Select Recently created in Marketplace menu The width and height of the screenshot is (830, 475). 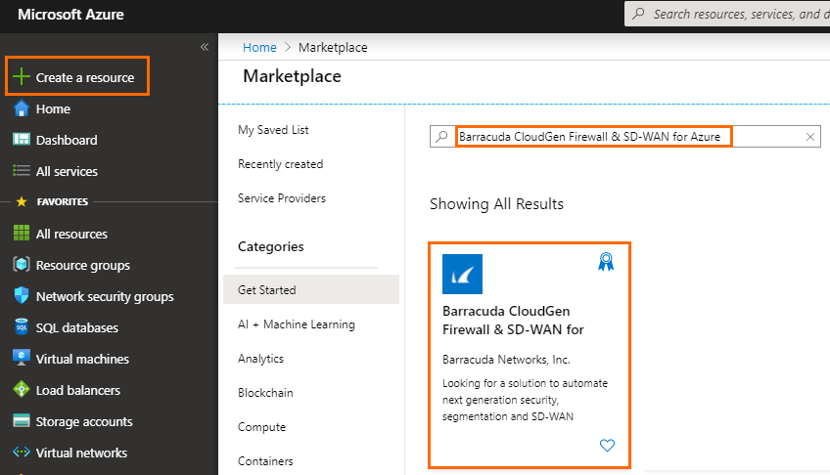[281, 164]
